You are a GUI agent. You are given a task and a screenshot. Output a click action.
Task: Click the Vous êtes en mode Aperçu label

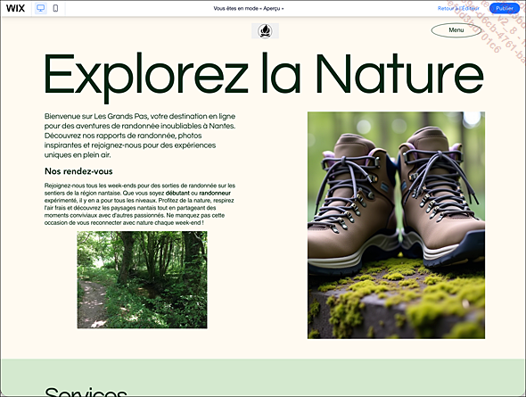tap(249, 8)
